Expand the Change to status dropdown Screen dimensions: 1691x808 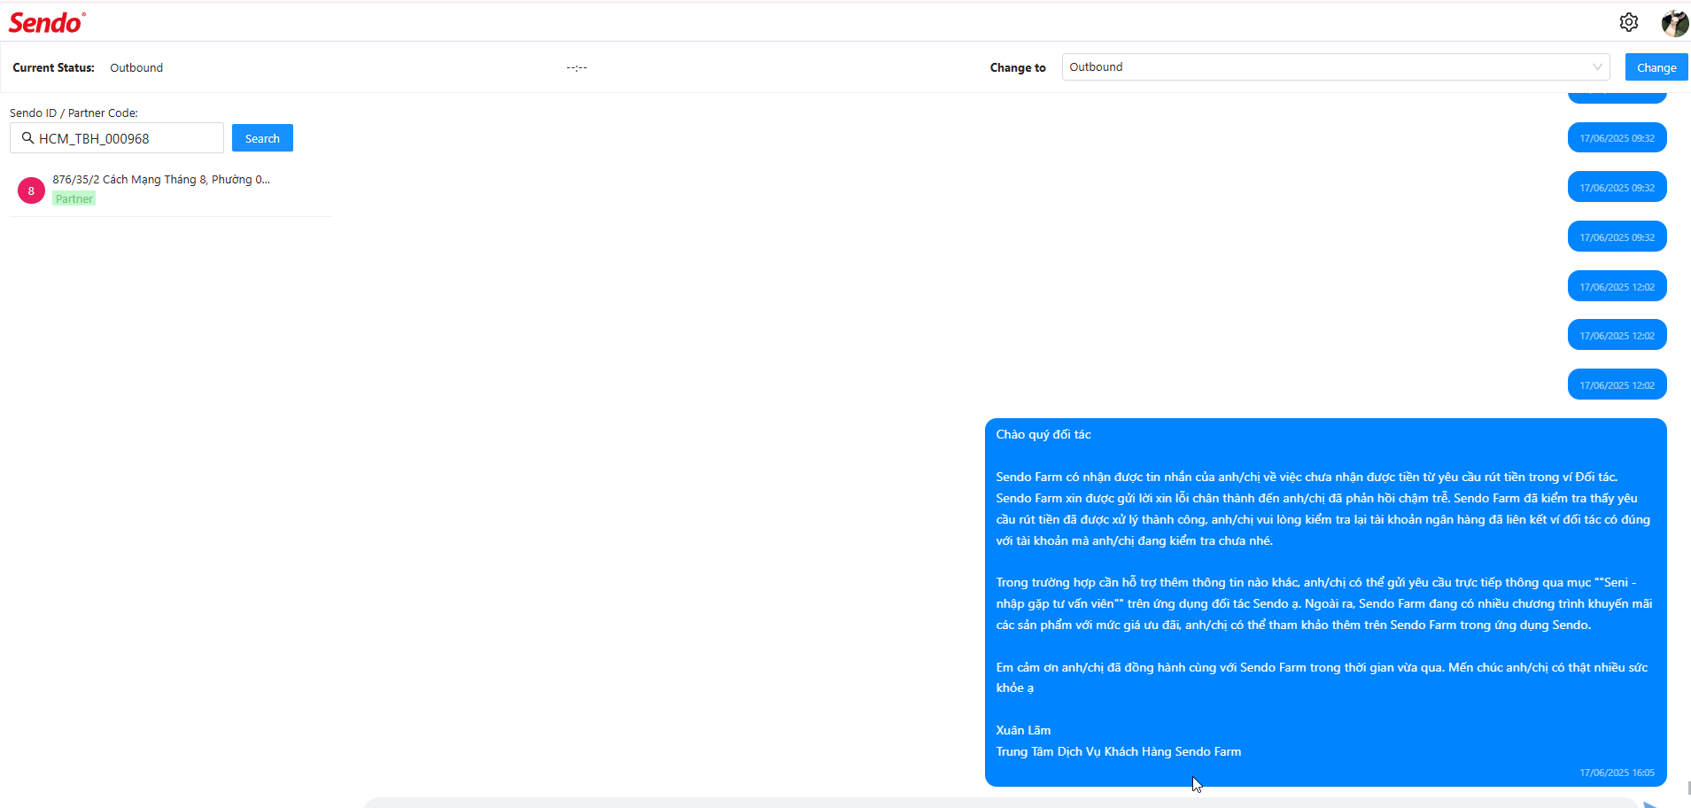(x=1336, y=67)
